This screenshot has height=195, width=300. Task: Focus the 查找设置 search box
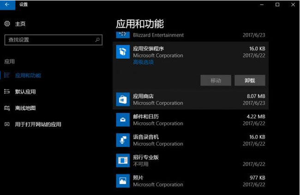pos(54,40)
